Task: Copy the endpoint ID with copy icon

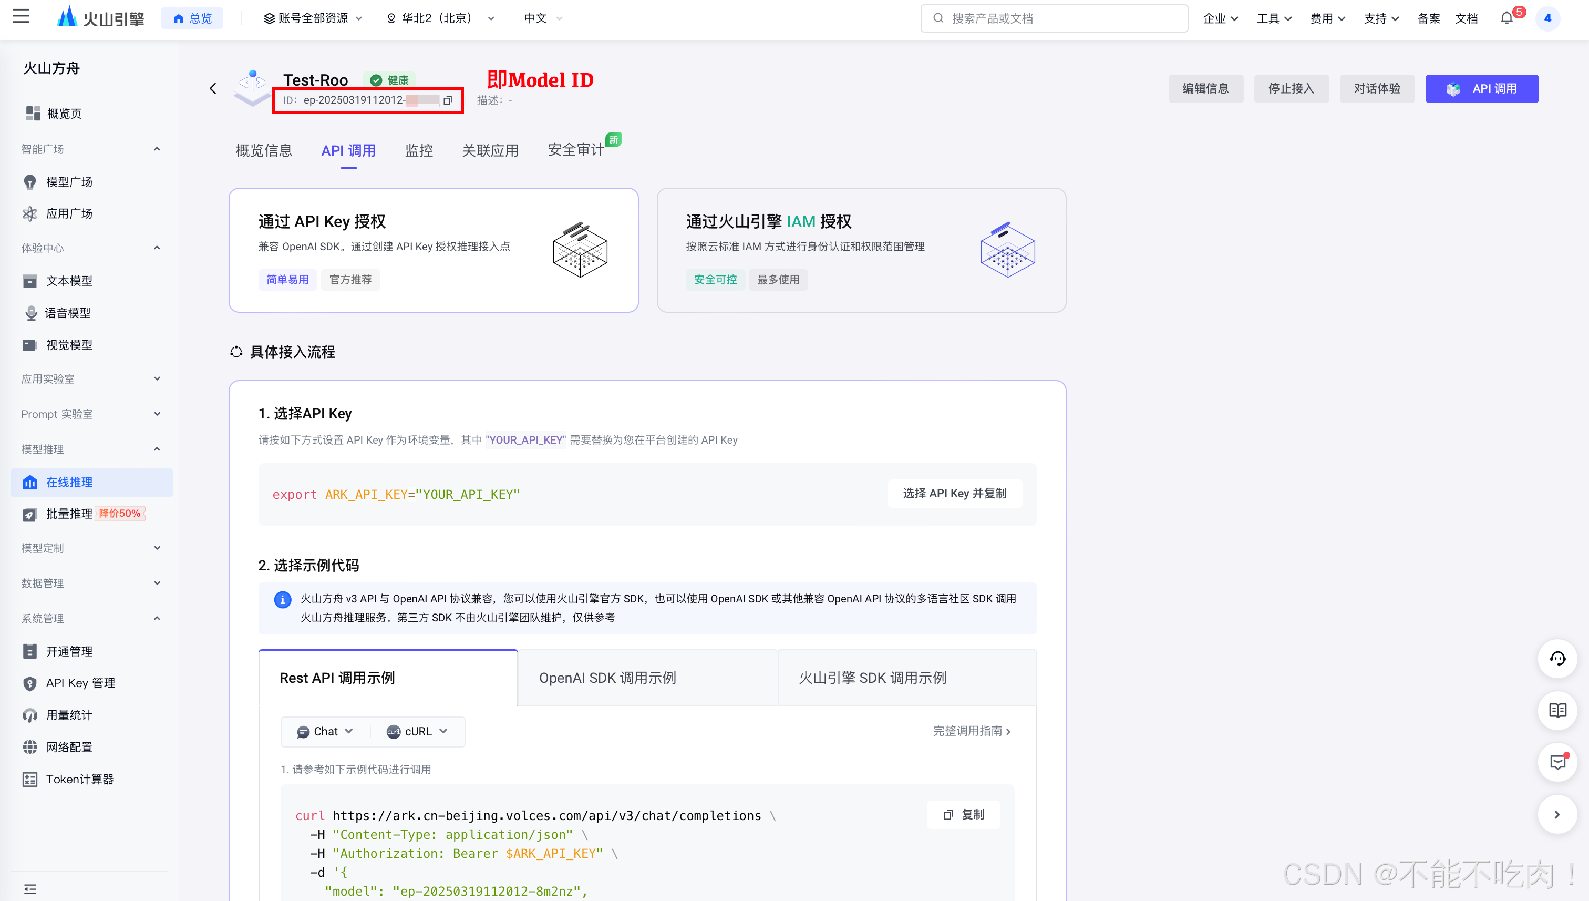Action: pyautogui.click(x=448, y=100)
